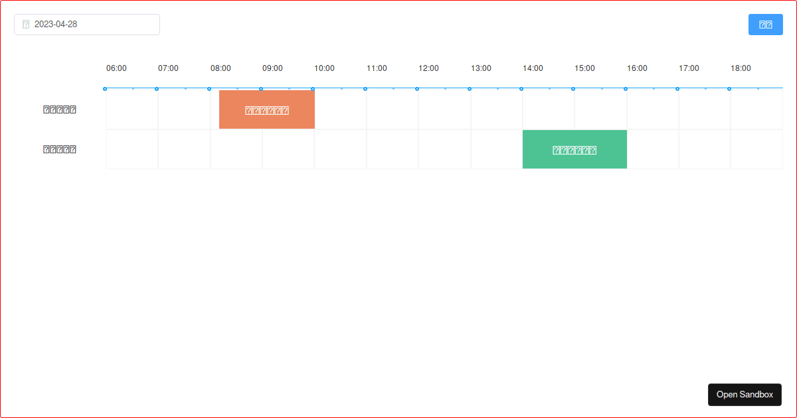Screen dimensions: 797x418
Task: Click the empty first-row cell under 12:00
Action: 444,109
